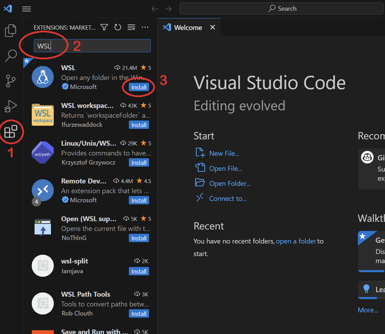Image resolution: width=385 pixels, height=334 pixels.
Task: Install WSL workspaceFolder extension
Action: [139, 125]
